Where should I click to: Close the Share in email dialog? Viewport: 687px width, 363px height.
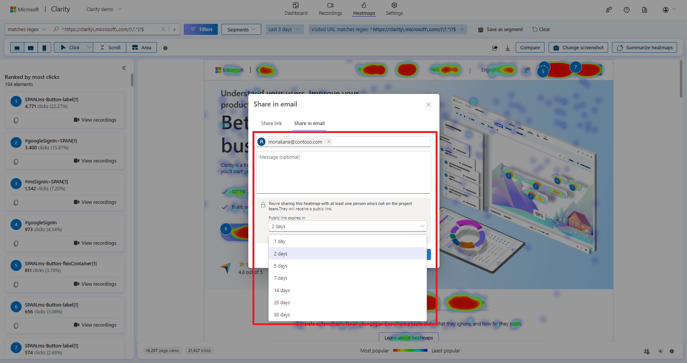[428, 105]
